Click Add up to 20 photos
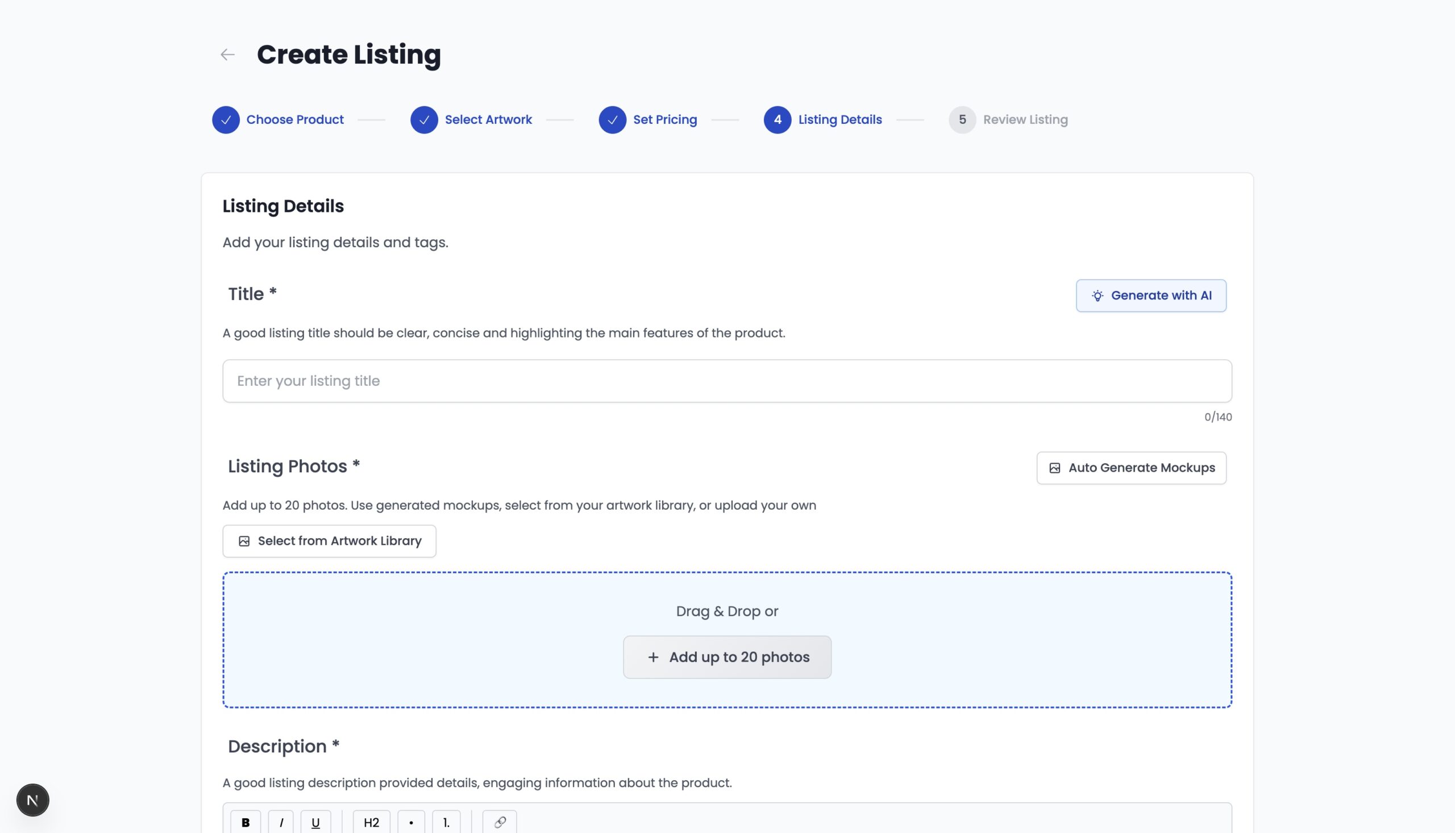The height and width of the screenshot is (833, 1455). [726, 657]
